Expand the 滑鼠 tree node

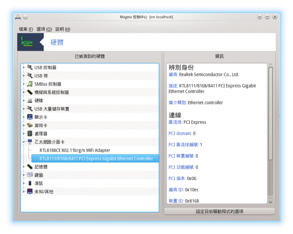pyautogui.click(x=23, y=183)
